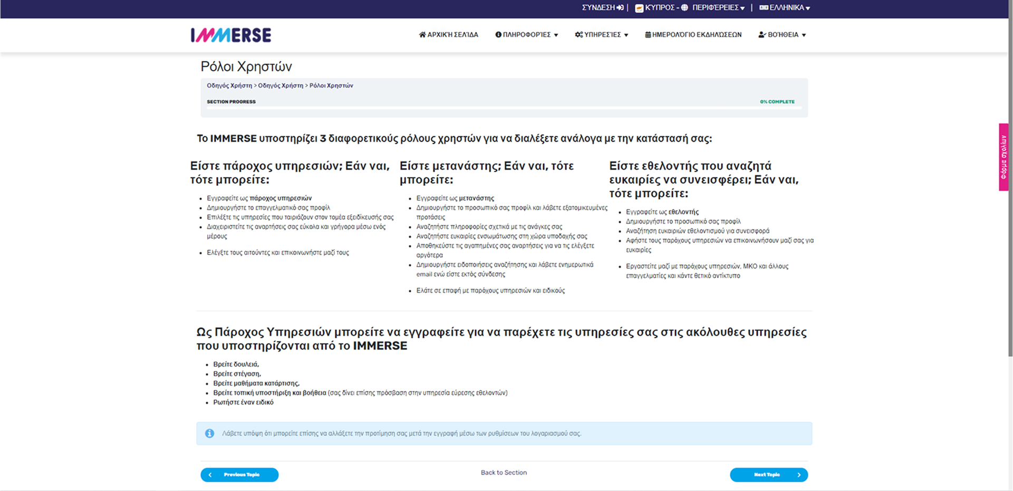Open the ΥΠΗΡΕΣΊΕΣ dropdown arrow
The height and width of the screenshot is (491, 1013).
pyautogui.click(x=626, y=35)
